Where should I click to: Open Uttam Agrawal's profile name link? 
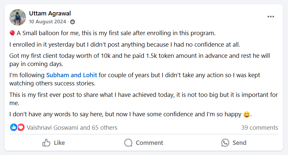coord(50,13)
